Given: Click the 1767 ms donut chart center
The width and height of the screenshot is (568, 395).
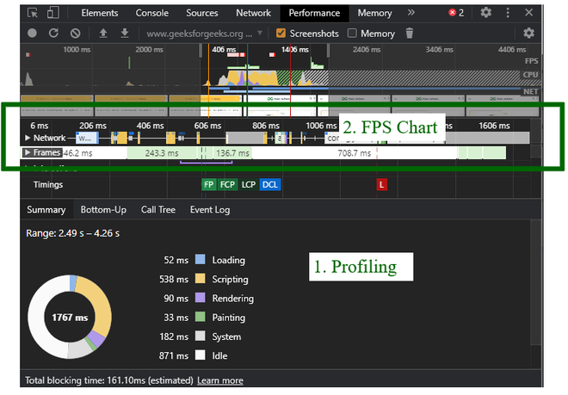Looking at the screenshot, I should tap(70, 318).
